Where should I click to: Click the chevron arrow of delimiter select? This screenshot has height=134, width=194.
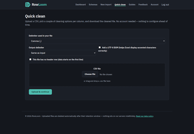point(164,41)
